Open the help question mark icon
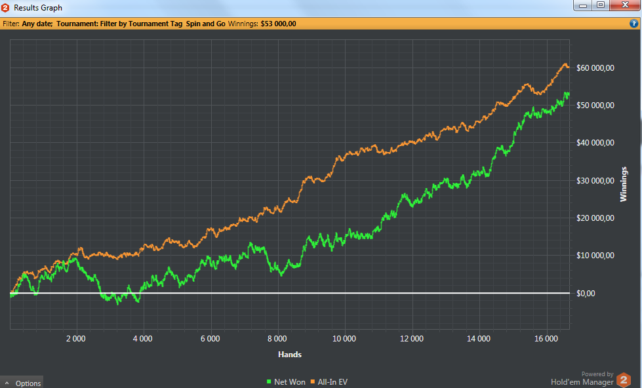 point(633,24)
